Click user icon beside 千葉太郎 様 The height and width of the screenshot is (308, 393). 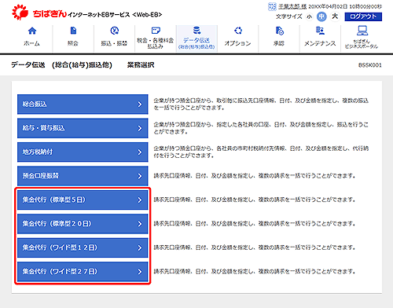tap(272, 6)
